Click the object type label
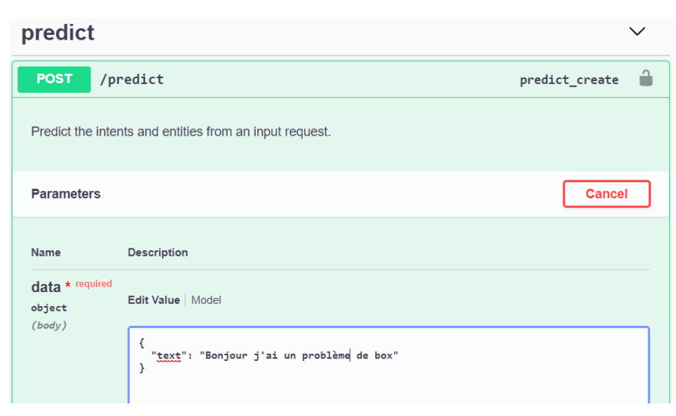676x416 pixels. click(x=49, y=308)
